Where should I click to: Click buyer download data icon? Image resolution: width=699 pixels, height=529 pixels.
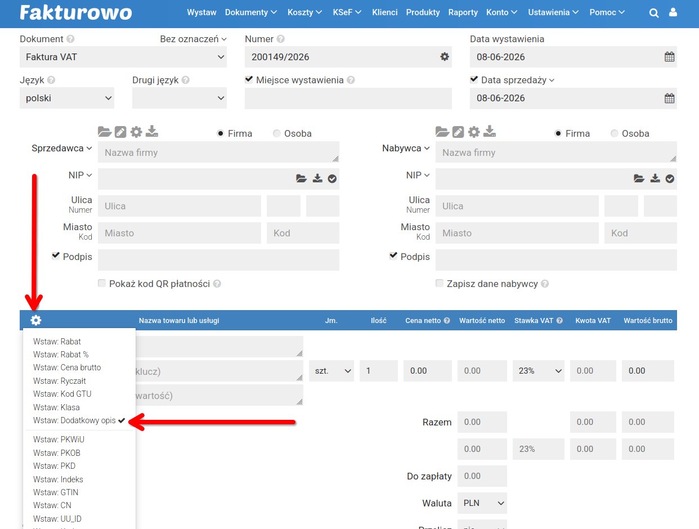click(x=490, y=132)
